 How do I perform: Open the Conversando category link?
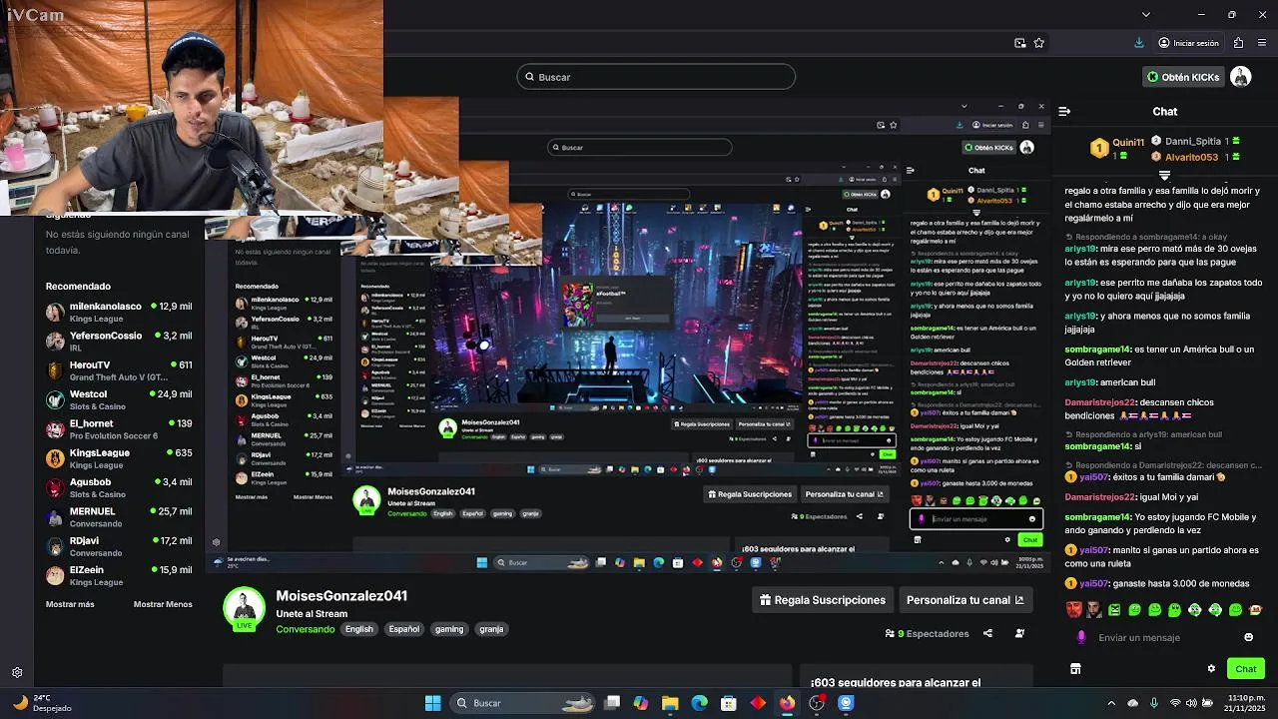click(x=306, y=629)
